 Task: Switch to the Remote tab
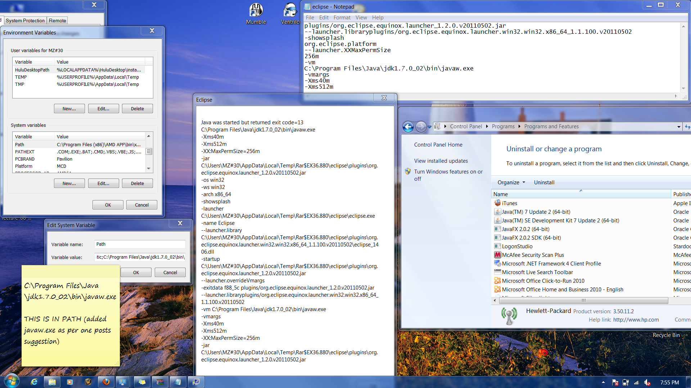58,20
